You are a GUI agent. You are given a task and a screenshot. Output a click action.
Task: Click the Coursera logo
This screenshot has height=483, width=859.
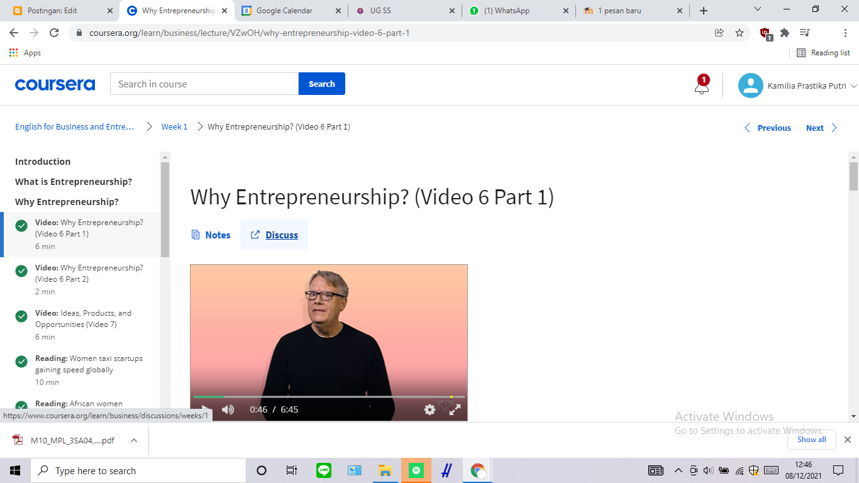tap(55, 84)
